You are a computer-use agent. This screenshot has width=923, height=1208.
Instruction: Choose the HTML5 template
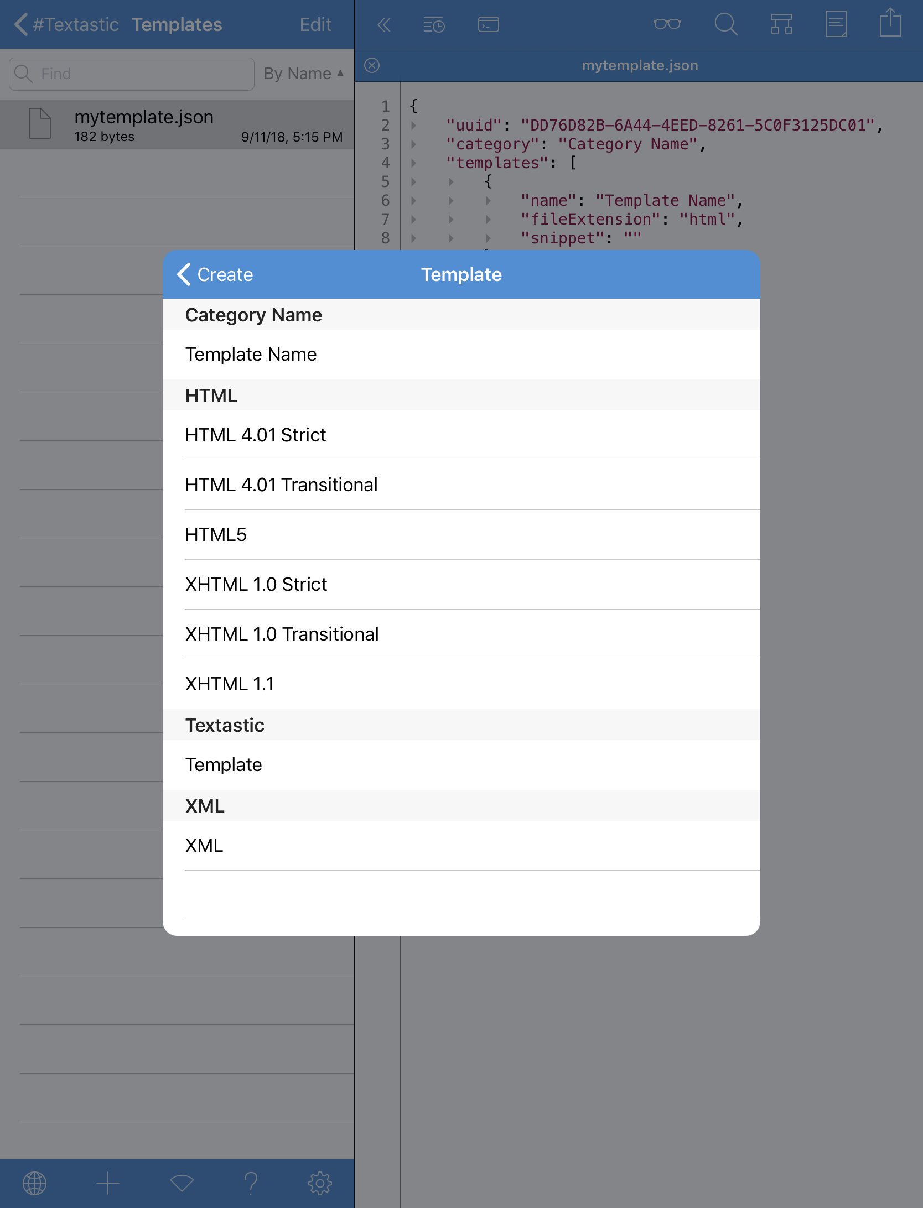pyautogui.click(x=461, y=535)
